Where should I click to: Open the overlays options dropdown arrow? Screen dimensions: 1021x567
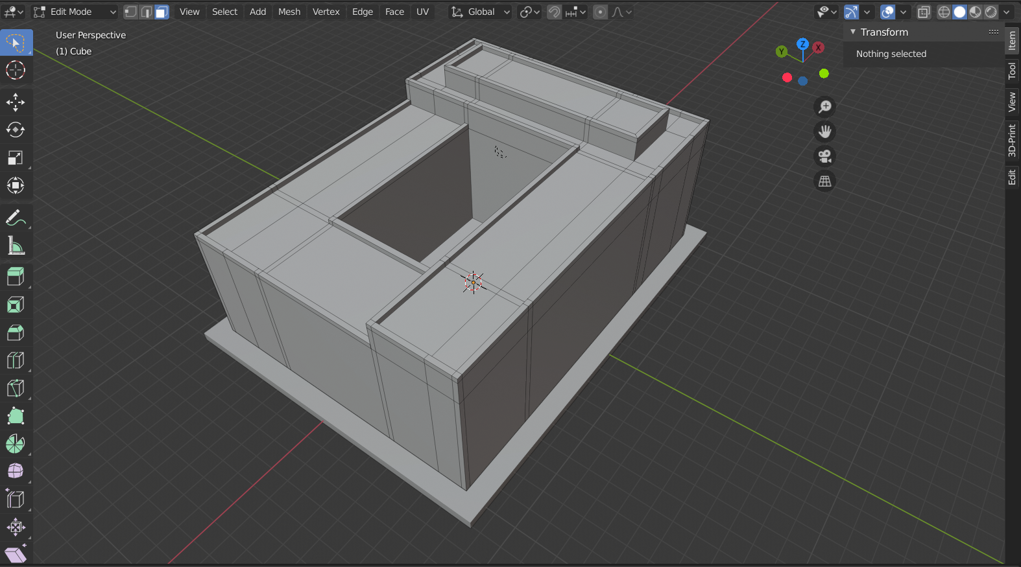coord(903,12)
